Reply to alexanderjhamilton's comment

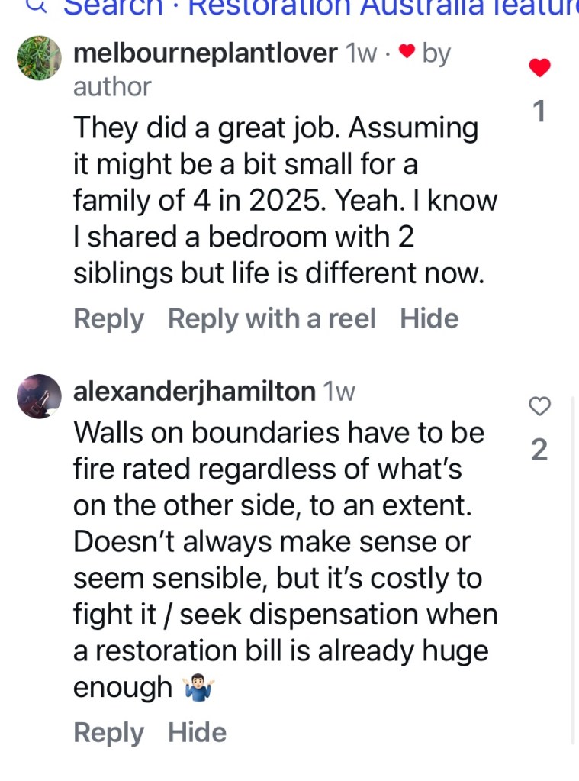[108, 733]
